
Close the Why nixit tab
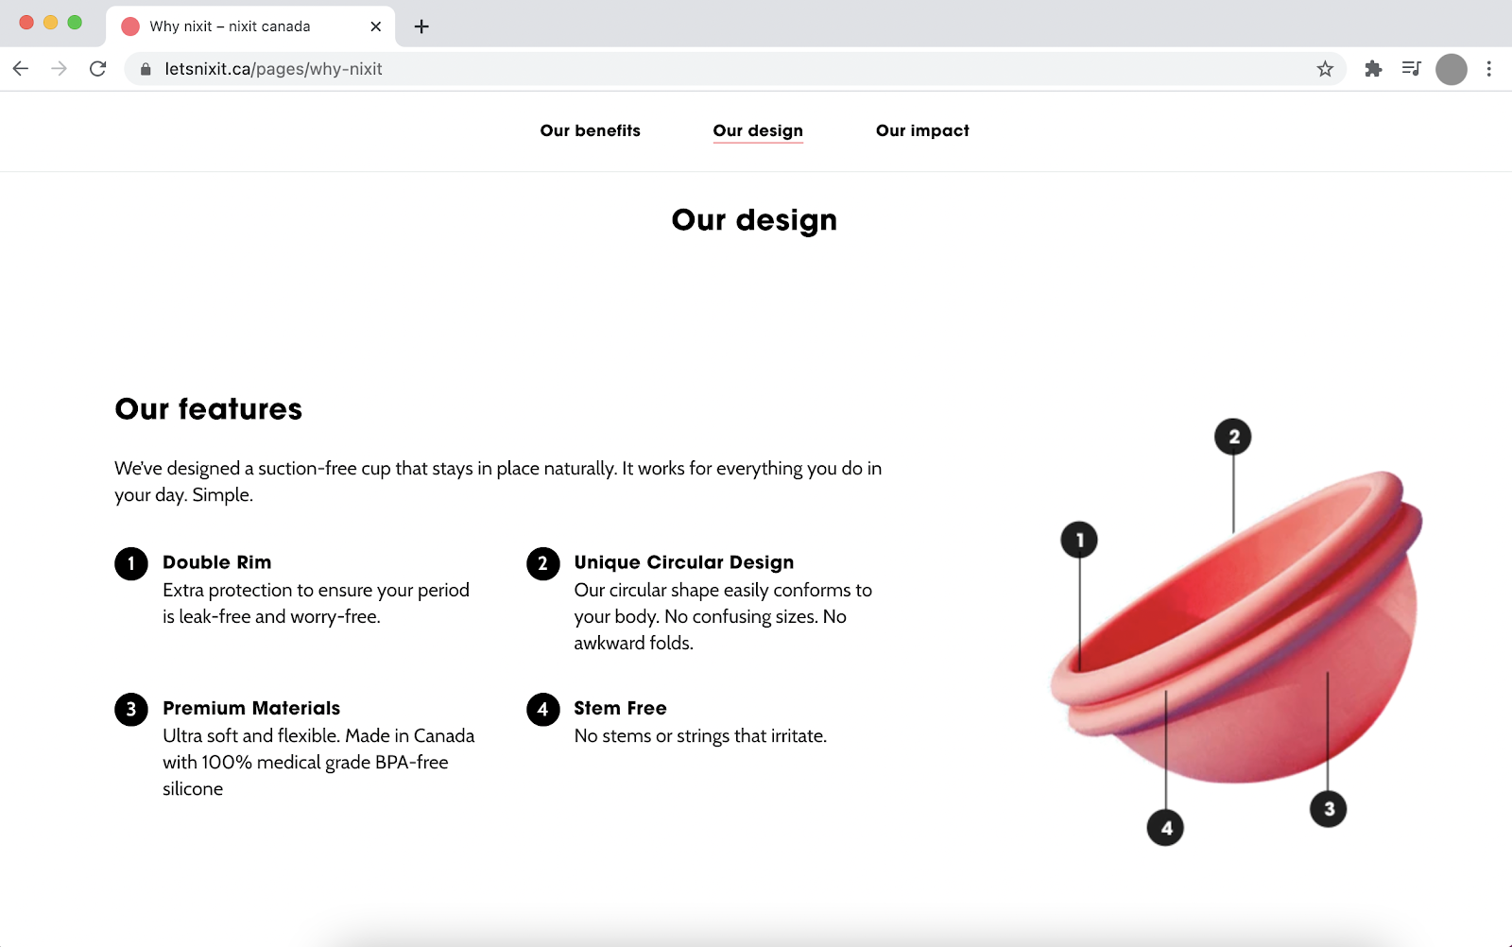tap(376, 26)
